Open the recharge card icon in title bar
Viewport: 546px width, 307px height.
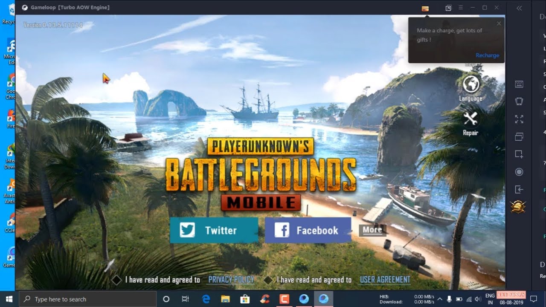[x=425, y=8]
